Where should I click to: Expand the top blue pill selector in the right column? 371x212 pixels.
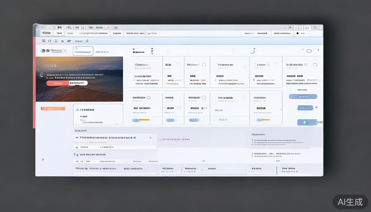[303, 97]
